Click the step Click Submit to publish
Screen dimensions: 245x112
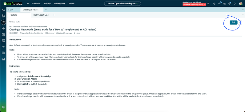(x=31, y=84)
